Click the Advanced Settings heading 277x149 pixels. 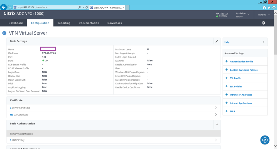coord(234,53)
